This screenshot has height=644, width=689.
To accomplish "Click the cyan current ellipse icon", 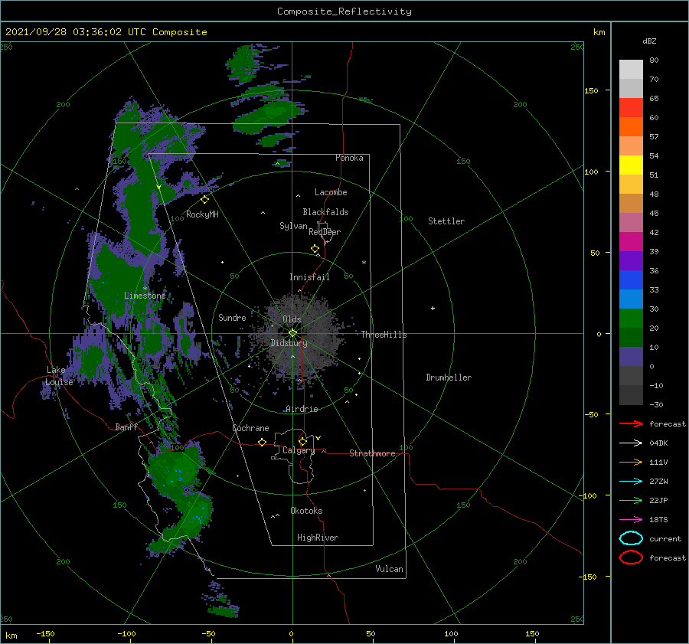I will (x=631, y=538).
